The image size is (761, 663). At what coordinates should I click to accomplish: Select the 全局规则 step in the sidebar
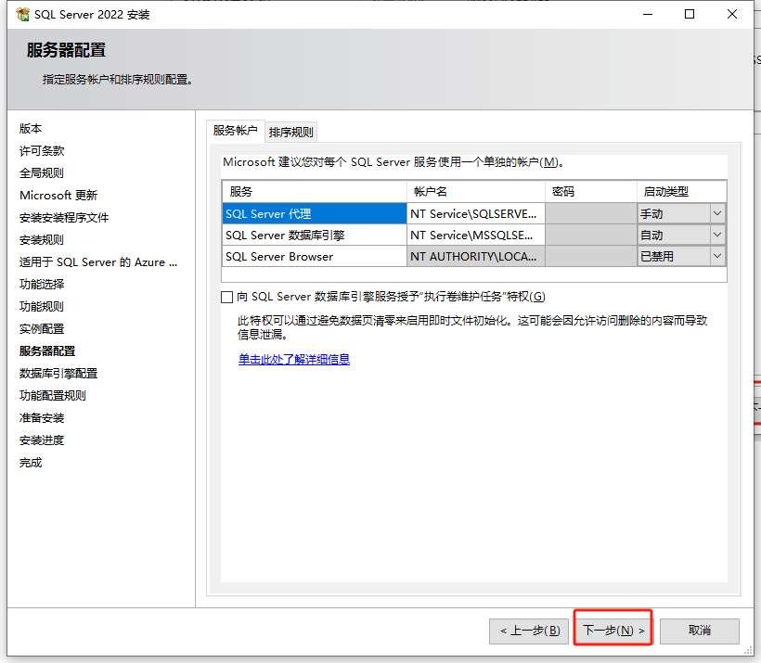click(x=42, y=173)
